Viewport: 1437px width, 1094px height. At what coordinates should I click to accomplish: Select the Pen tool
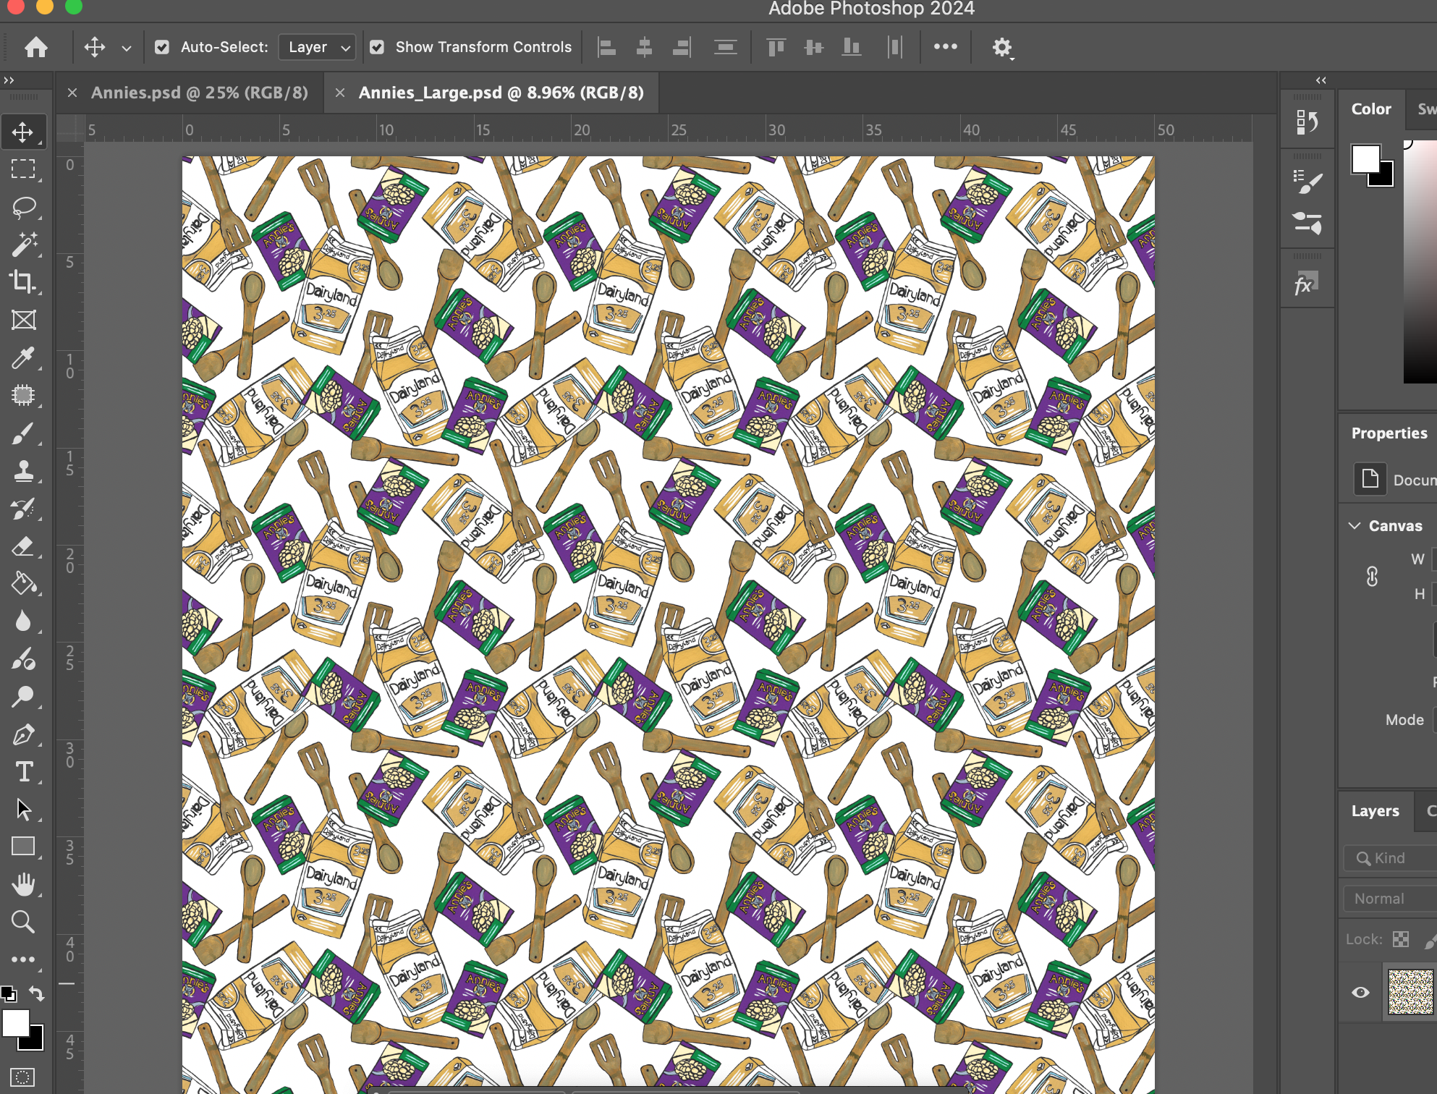pos(23,734)
